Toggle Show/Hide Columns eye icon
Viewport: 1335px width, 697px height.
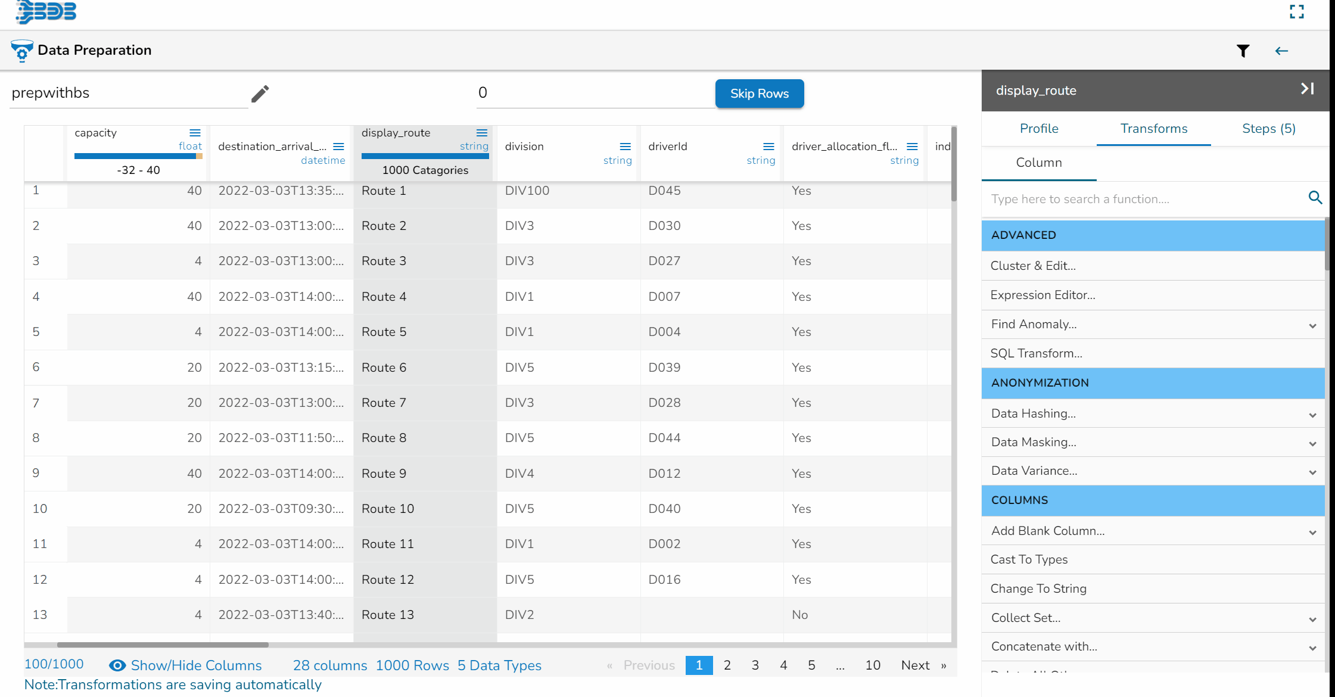click(x=117, y=665)
